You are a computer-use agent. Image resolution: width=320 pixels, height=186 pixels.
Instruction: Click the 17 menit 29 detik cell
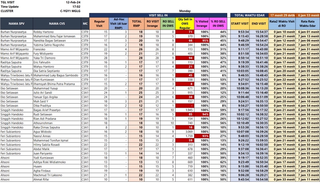282,15
